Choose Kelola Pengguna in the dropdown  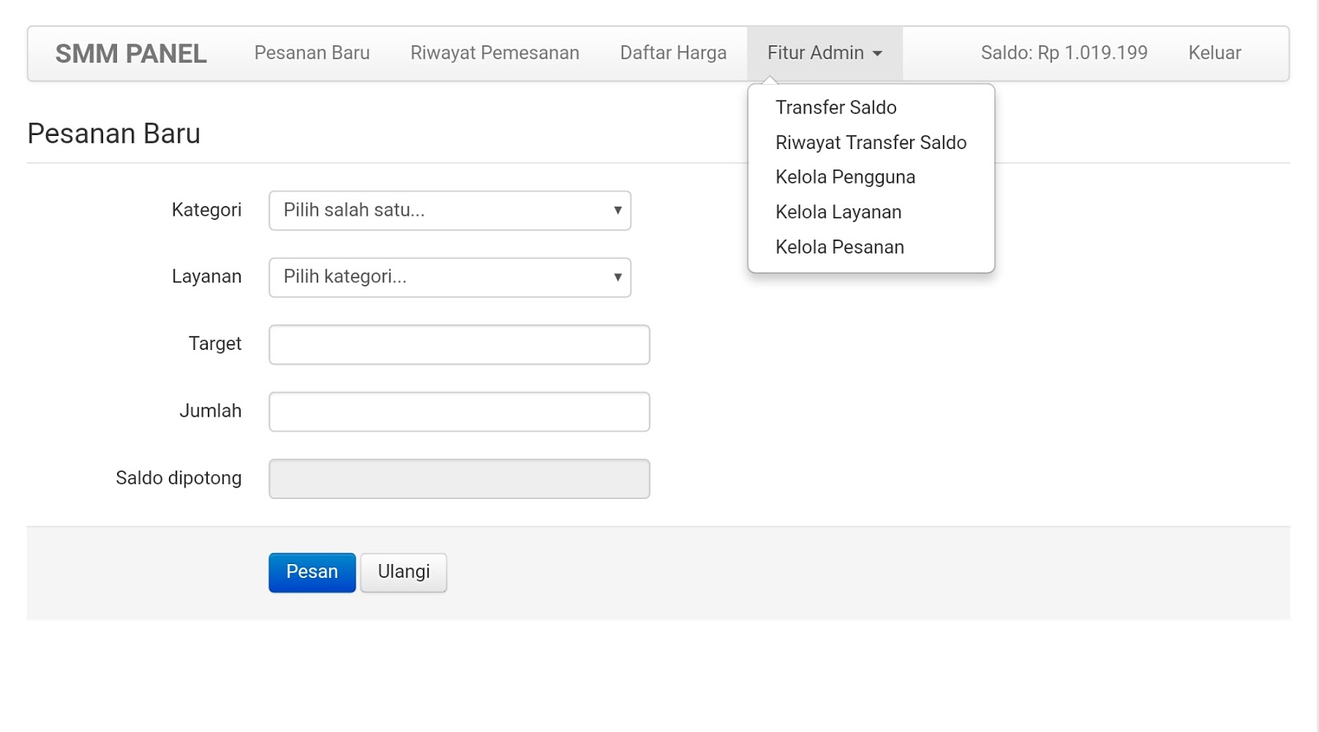coord(845,177)
